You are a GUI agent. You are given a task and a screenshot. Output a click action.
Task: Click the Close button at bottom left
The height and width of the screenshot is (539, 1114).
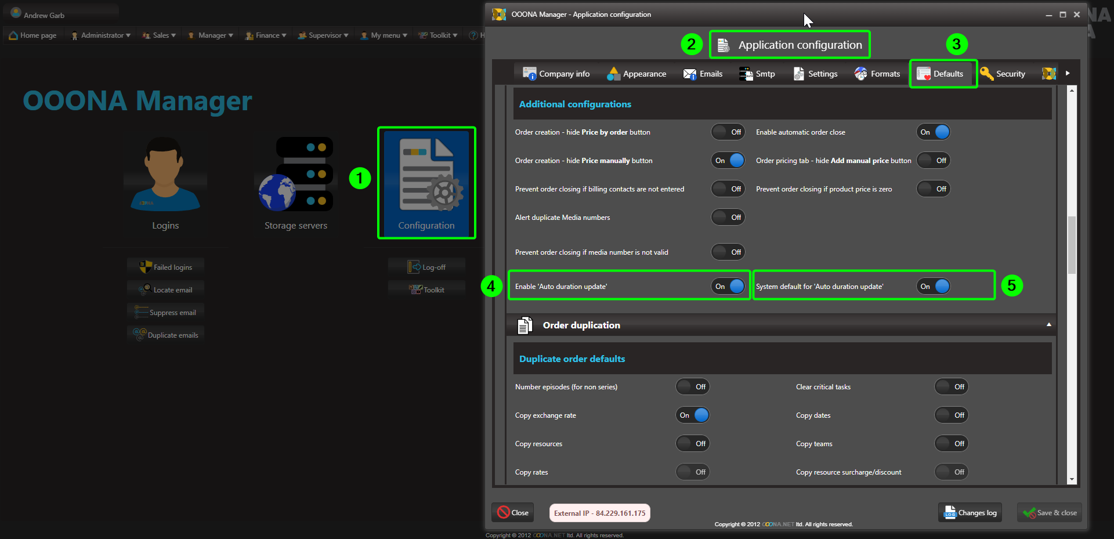(513, 513)
